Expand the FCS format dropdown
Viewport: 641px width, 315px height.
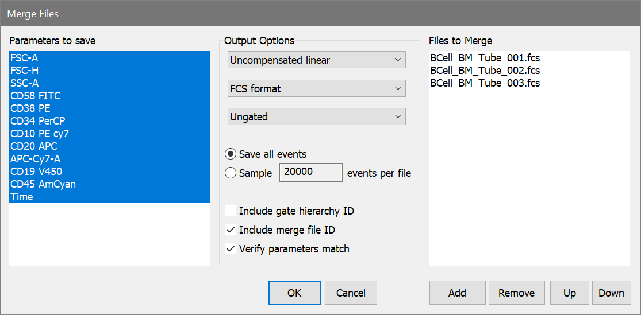[x=317, y=88]
